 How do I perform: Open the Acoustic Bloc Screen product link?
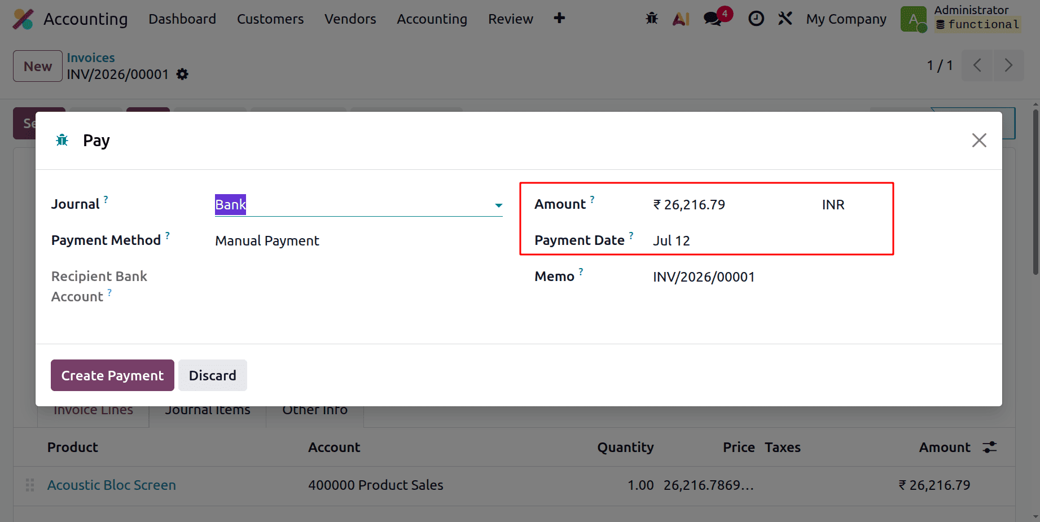pyautogui.click(x=112, y=485)
